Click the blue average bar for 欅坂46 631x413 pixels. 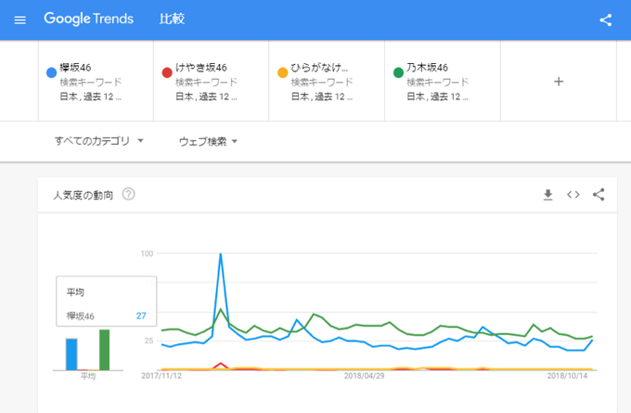pos(71,355)
